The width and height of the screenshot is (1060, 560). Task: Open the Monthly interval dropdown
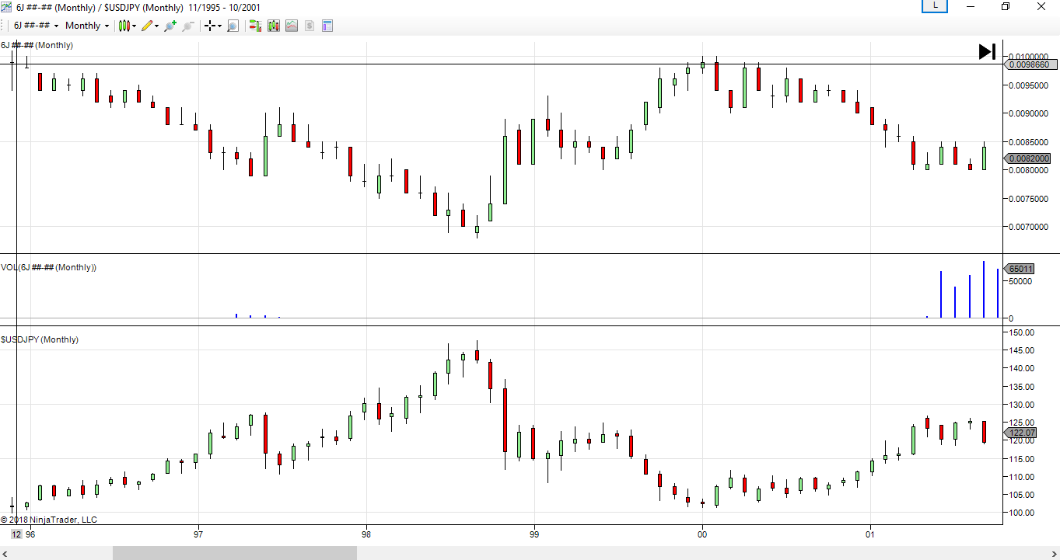(x=87, y=26)
